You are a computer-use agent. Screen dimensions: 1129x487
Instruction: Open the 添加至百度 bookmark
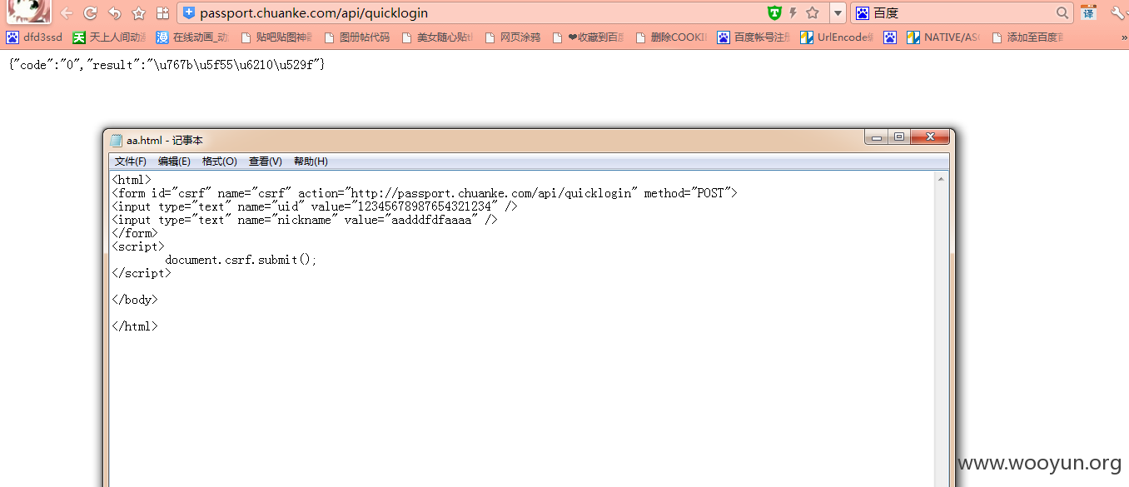tap(1027, 37)
